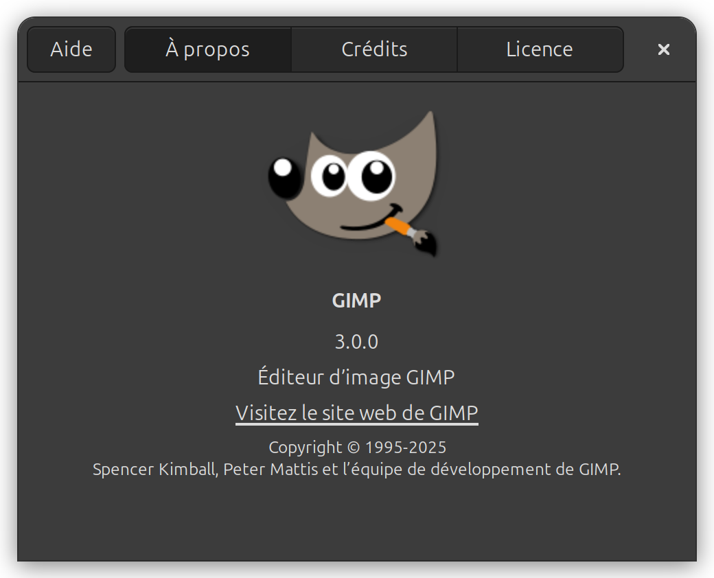
Task: Open the Licence tab
Action: tap(540, 49)
